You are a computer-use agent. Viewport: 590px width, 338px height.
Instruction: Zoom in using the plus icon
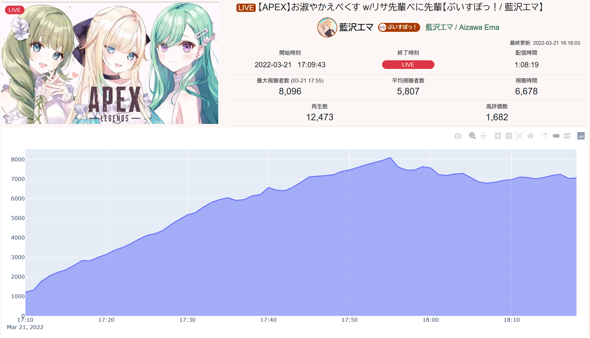tap(498, 136)
